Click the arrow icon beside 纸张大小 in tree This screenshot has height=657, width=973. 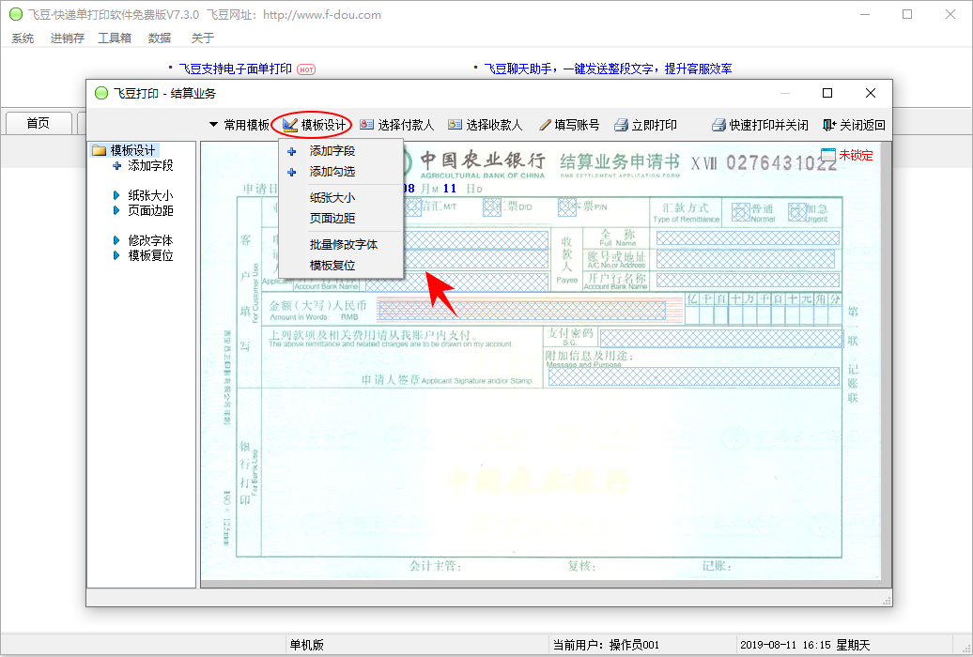[x=116, y=195]
